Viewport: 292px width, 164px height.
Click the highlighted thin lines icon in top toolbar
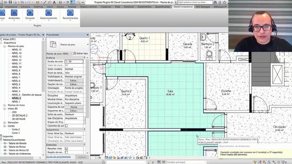(x=73, y=2)
